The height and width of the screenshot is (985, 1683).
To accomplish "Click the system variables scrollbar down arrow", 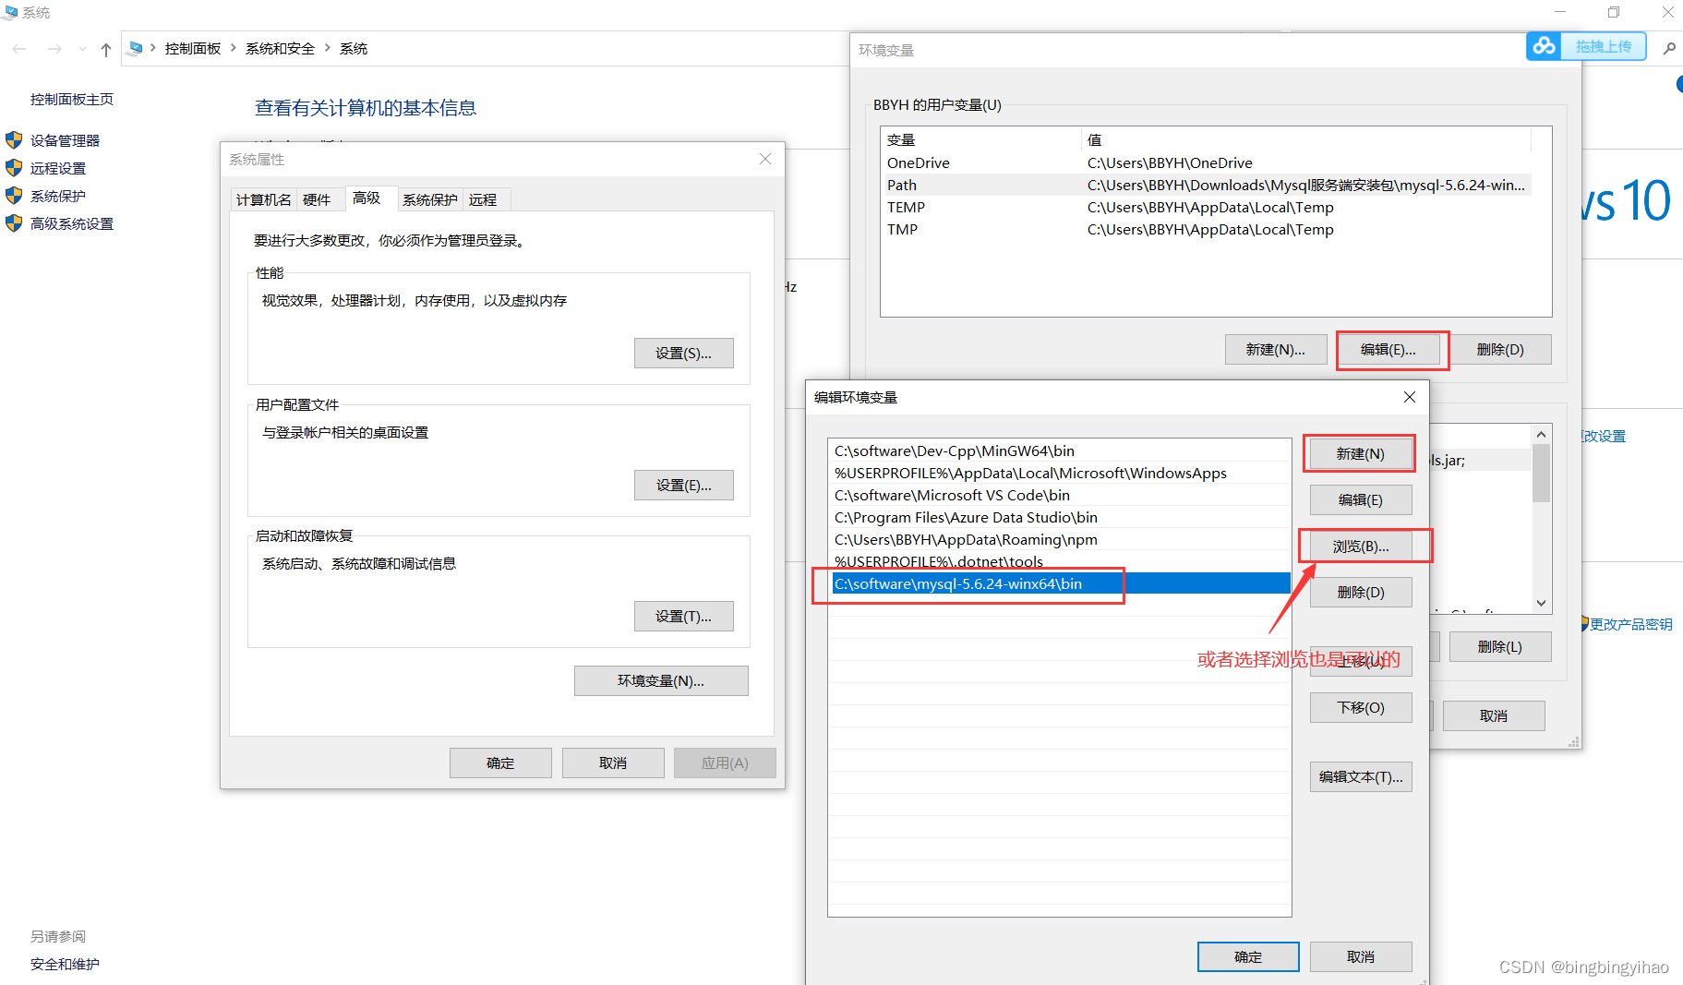I will tap(1541, 603).
